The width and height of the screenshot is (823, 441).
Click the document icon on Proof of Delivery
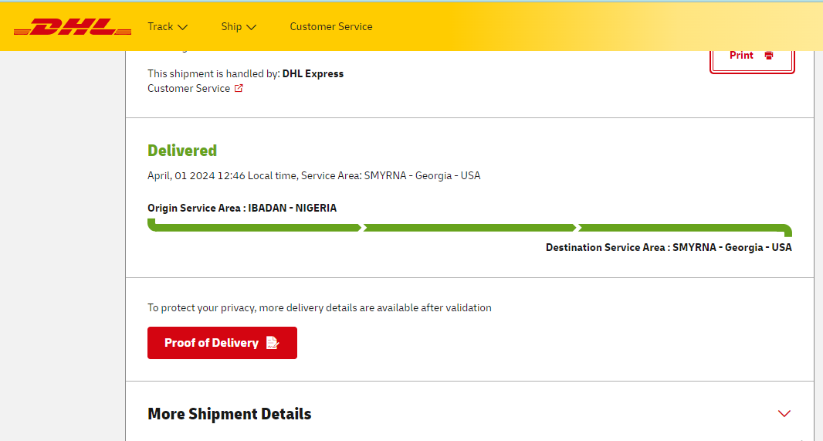273,343
